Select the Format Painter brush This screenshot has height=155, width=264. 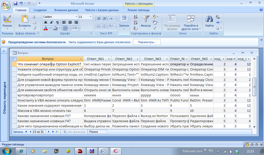(35, 28)
